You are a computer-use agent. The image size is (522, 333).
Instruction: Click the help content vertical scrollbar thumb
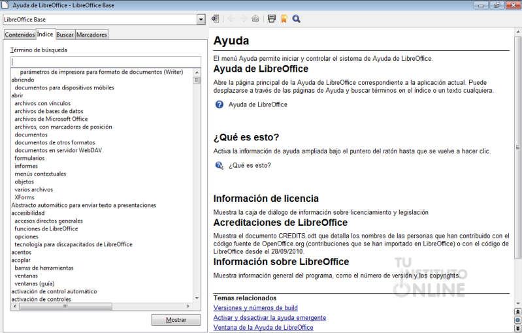517,147
